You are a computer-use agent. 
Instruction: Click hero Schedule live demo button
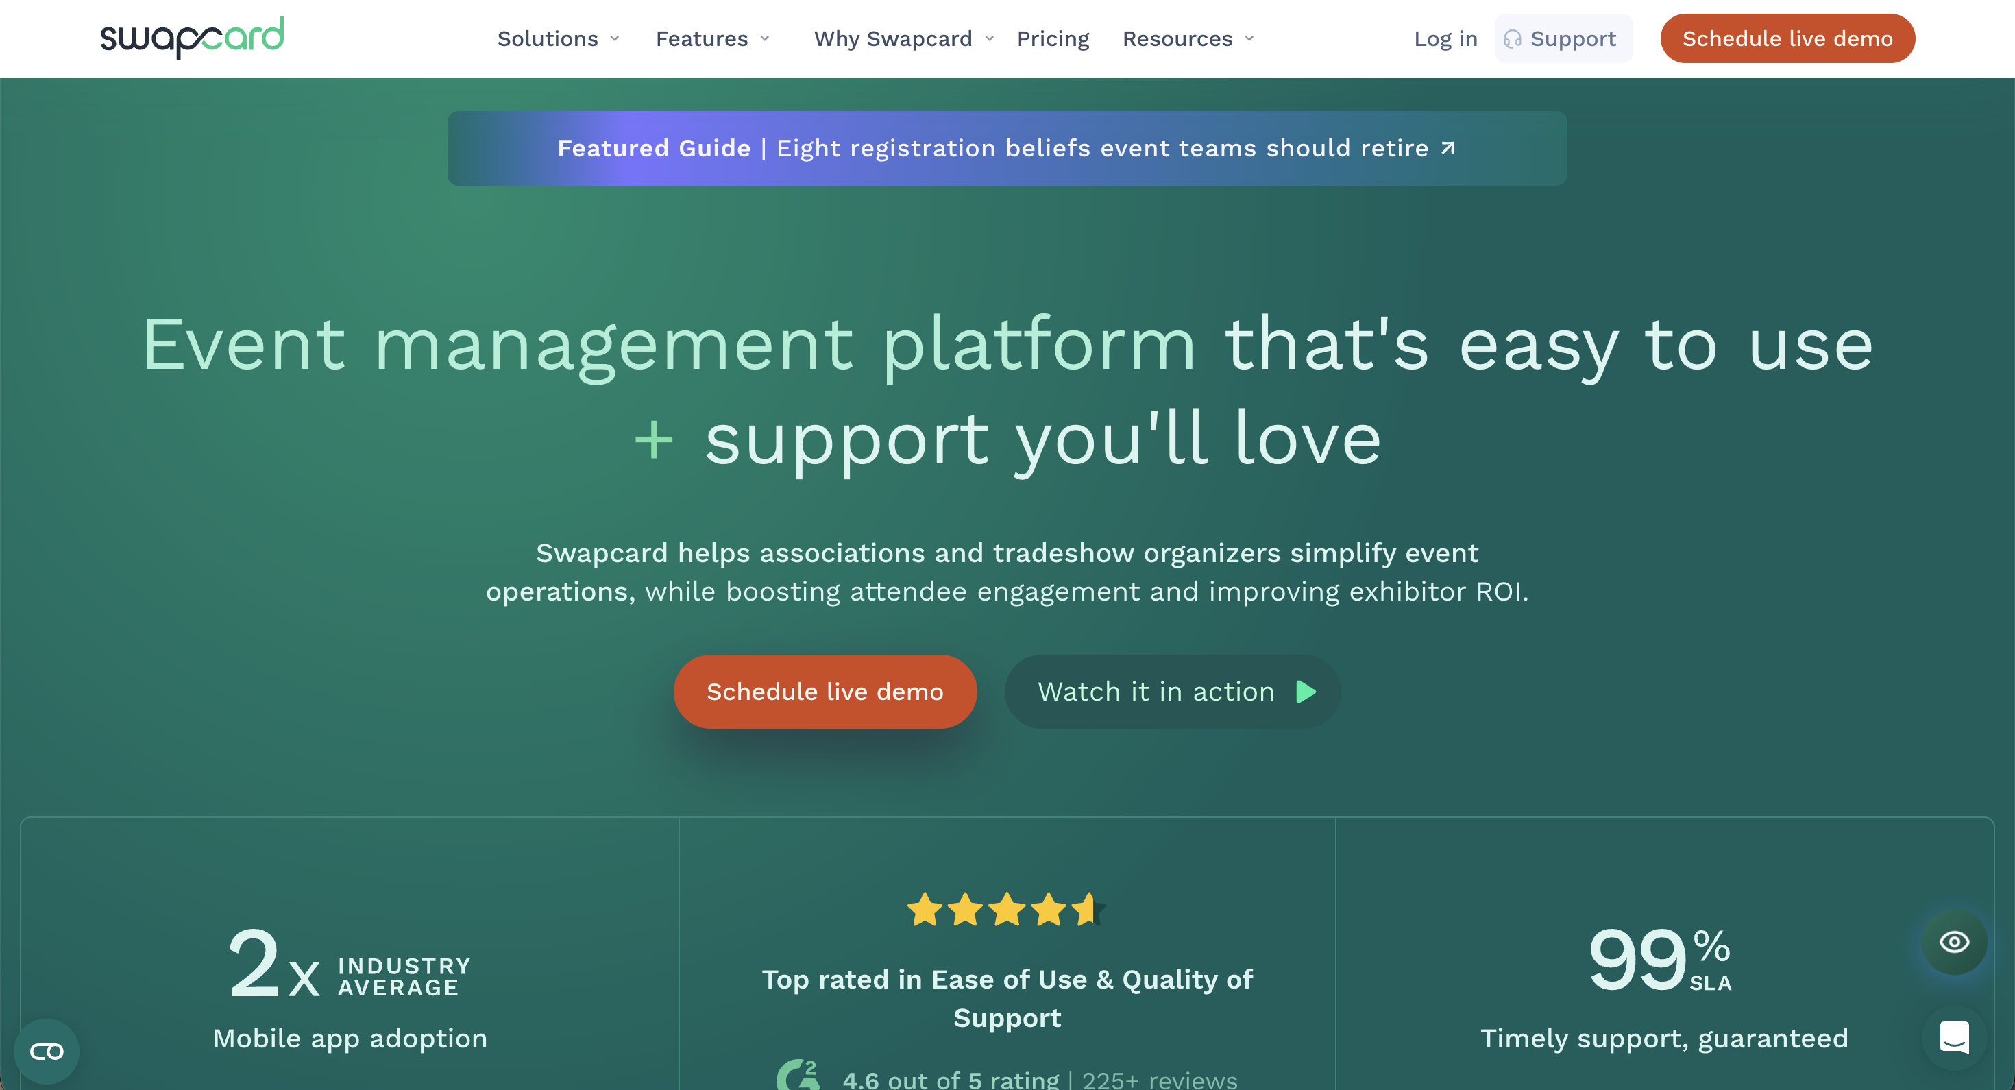pyautogui.click(x=825, y=692)
